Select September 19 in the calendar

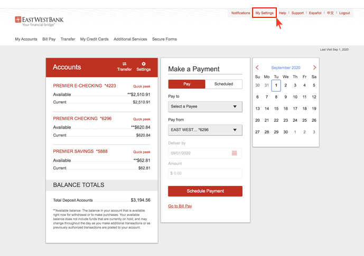point(314,109)
